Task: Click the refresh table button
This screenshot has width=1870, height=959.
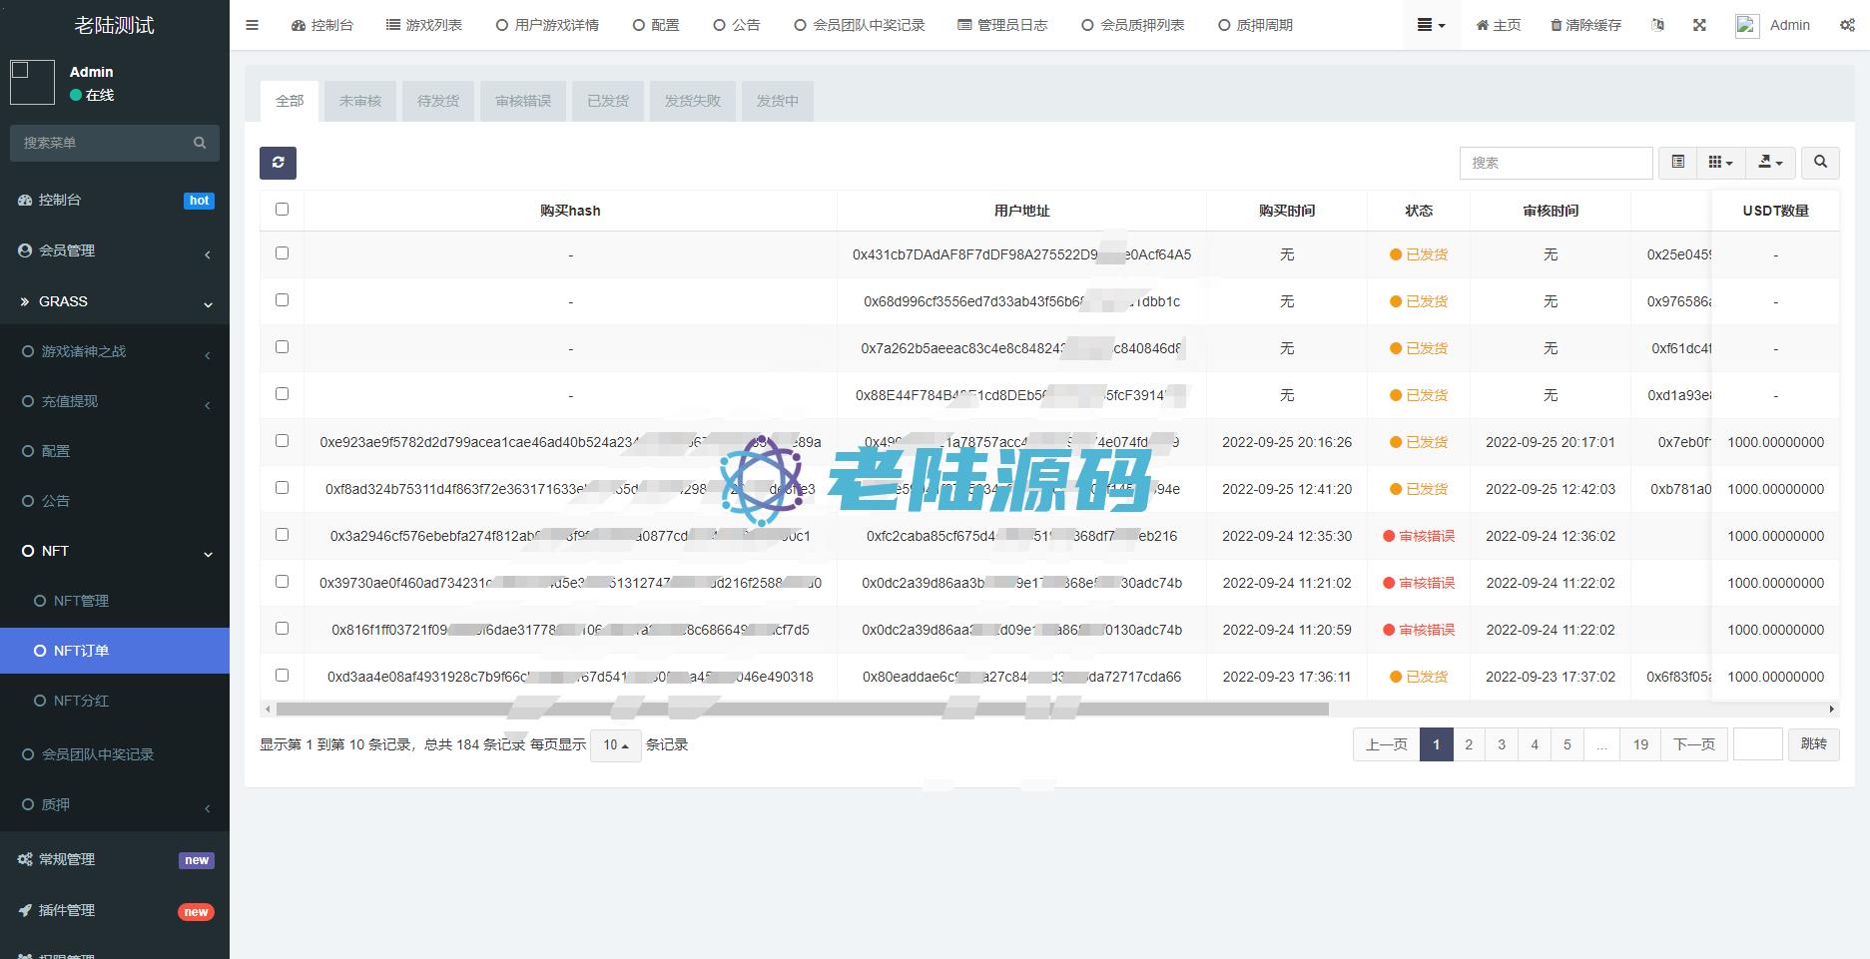Action: tap(278, 163)
